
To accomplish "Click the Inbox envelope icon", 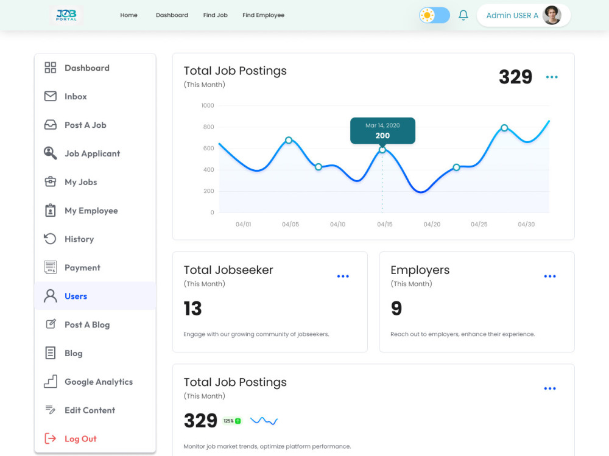I will click(50, 96).
